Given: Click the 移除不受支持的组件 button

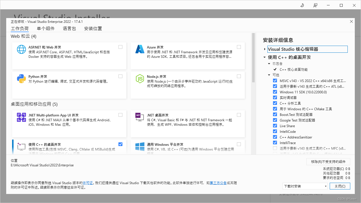Looking at the screenshot, I should [328, 162].
